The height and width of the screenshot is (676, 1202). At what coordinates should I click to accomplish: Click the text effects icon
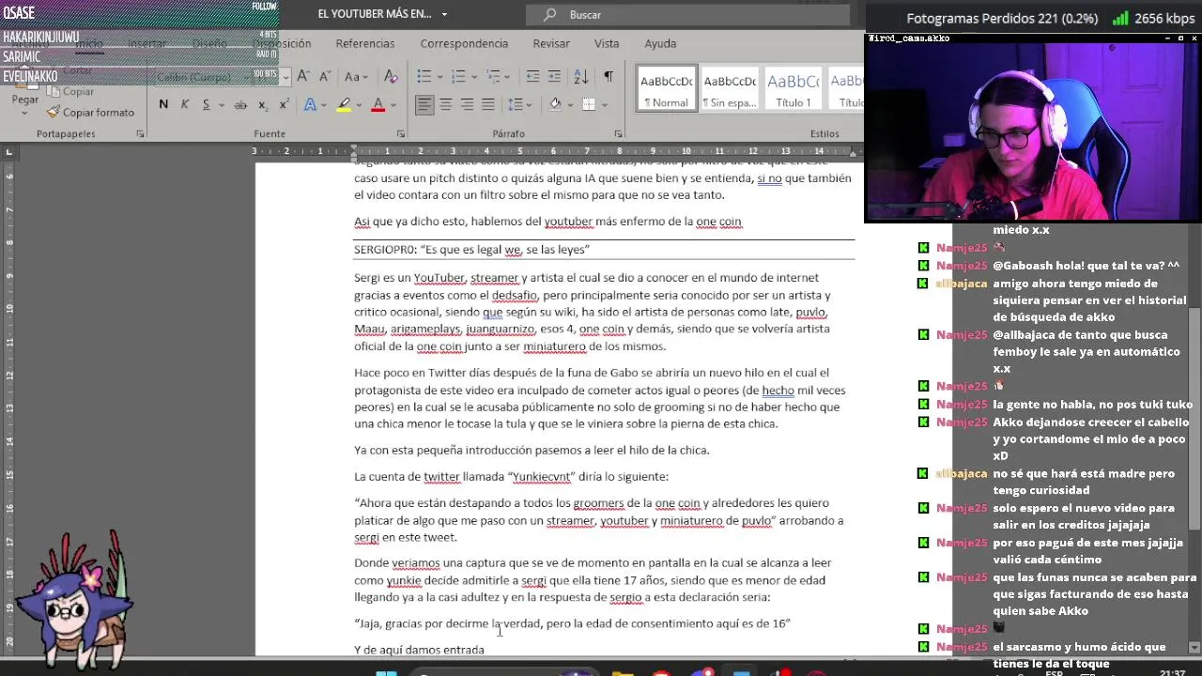pyautogui.click(x=310, y=104)
